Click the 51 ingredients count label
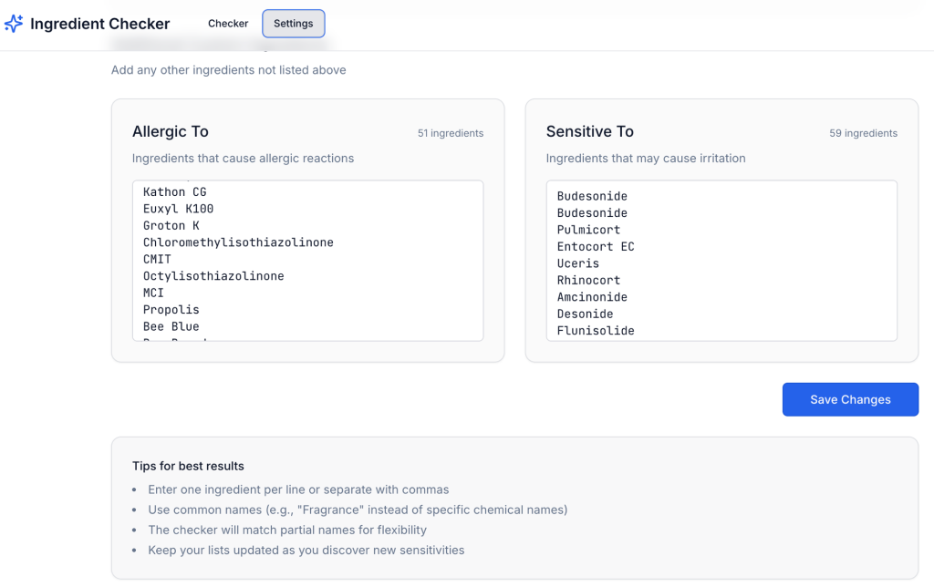Screen dimensions: 934x587 click(451, 133)
